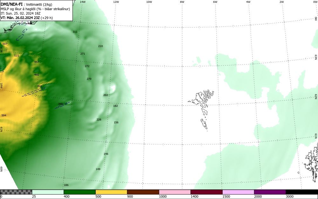This screenshot has width=318, height=199.
Task: Pick the dark green 400–500 legend swatch
Action: click(79, 192)
